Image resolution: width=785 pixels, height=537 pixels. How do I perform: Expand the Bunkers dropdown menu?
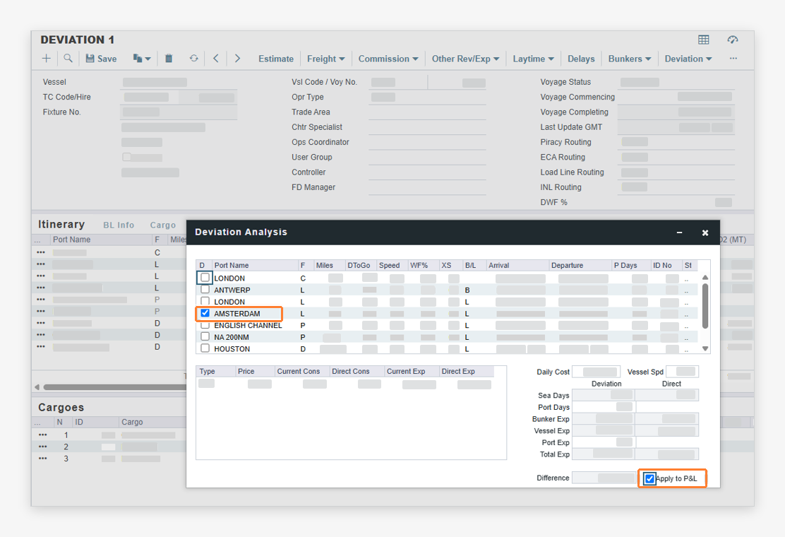629,59
